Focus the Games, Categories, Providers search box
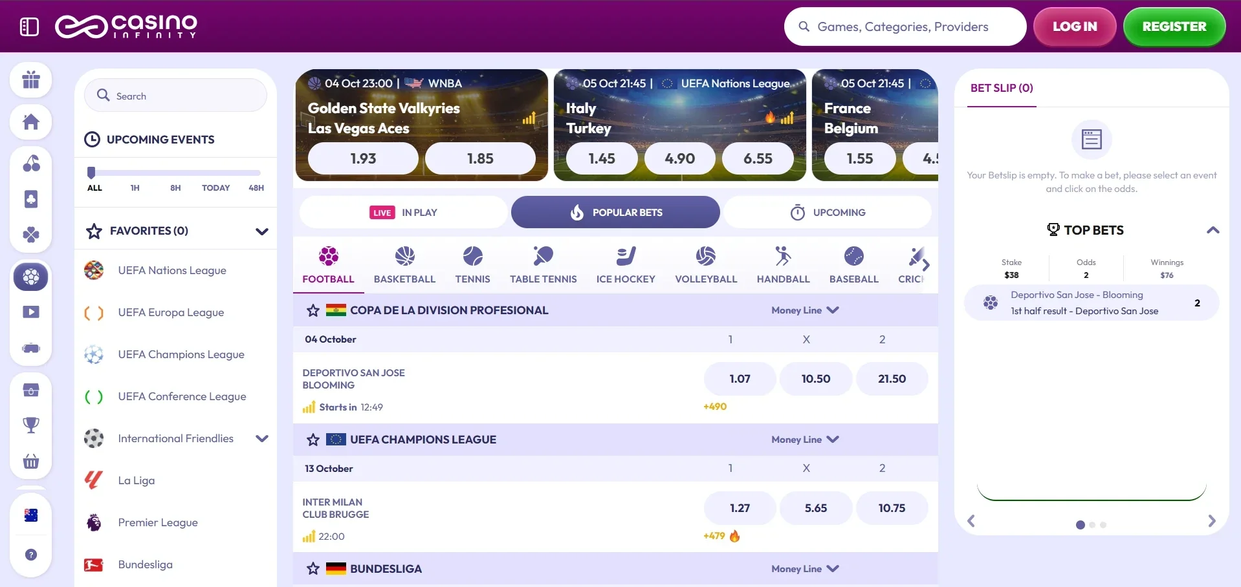This screenshot has width=1241, height=587. pos(905,27)
